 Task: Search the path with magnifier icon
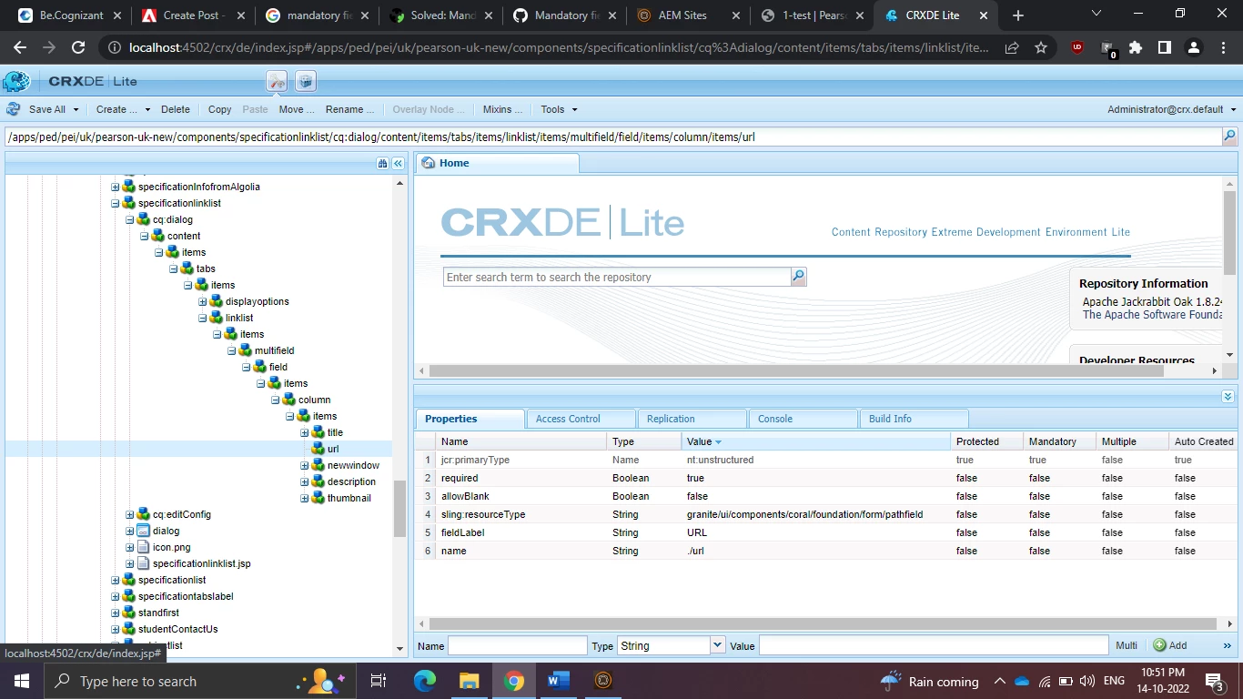pyautogui.click(x=1229, y=137)
